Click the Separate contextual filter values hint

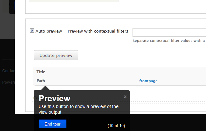169,41
